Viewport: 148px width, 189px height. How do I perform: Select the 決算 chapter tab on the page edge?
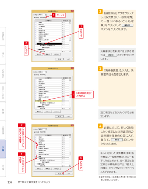pyautogui.click(x=3, y=149)
